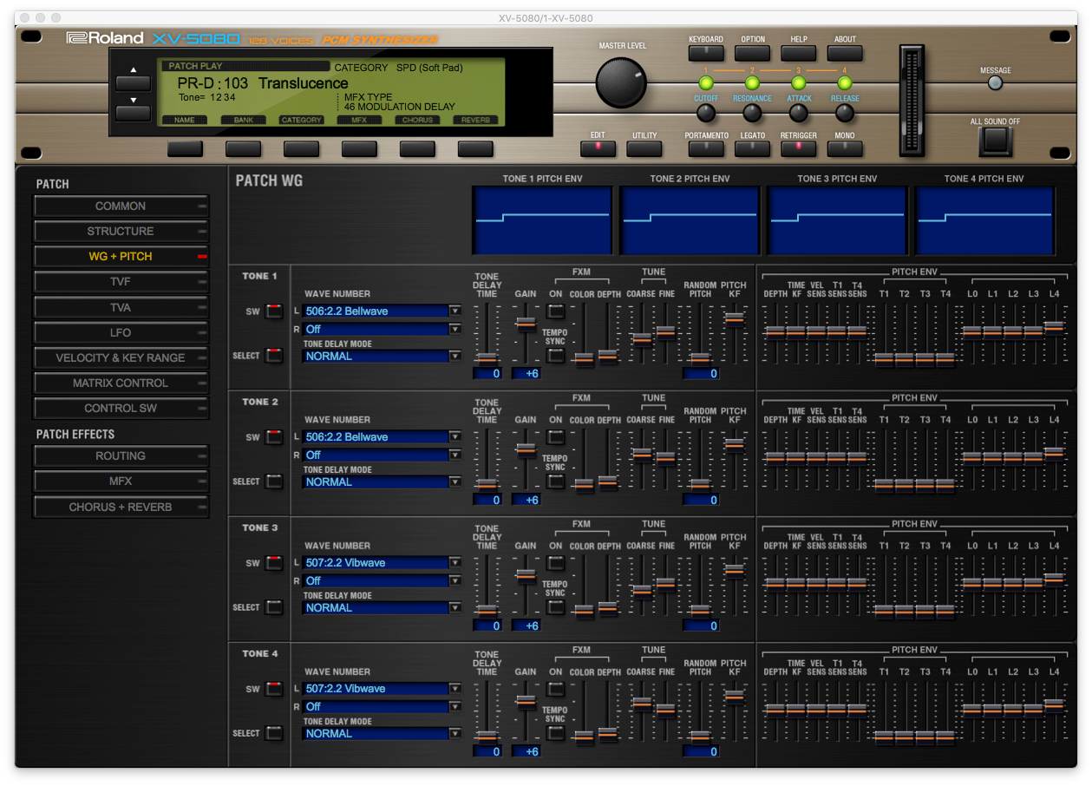Click the function button below CHORUS

[x=417, y=148]
